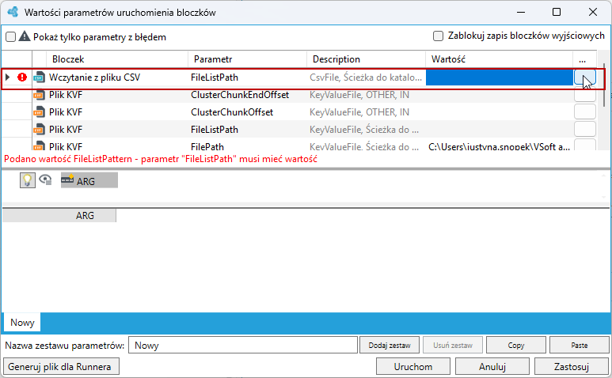Click the lightbulb hints icon
612x378 pixels.
28,180
